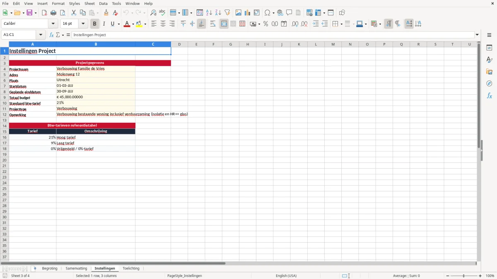Insert a chart
Screen dimensions: 497x279
point(248,13)
